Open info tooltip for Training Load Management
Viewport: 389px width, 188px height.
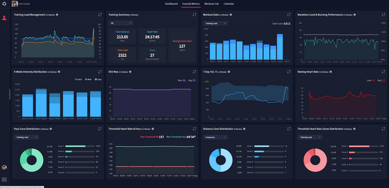pyautogui.click(x=57, y=15)
